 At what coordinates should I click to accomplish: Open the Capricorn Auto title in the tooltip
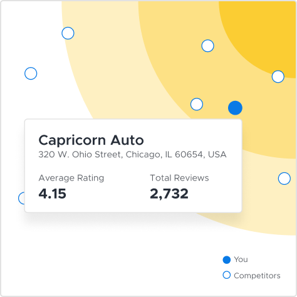pyautogui.click(x=91, y=140)
